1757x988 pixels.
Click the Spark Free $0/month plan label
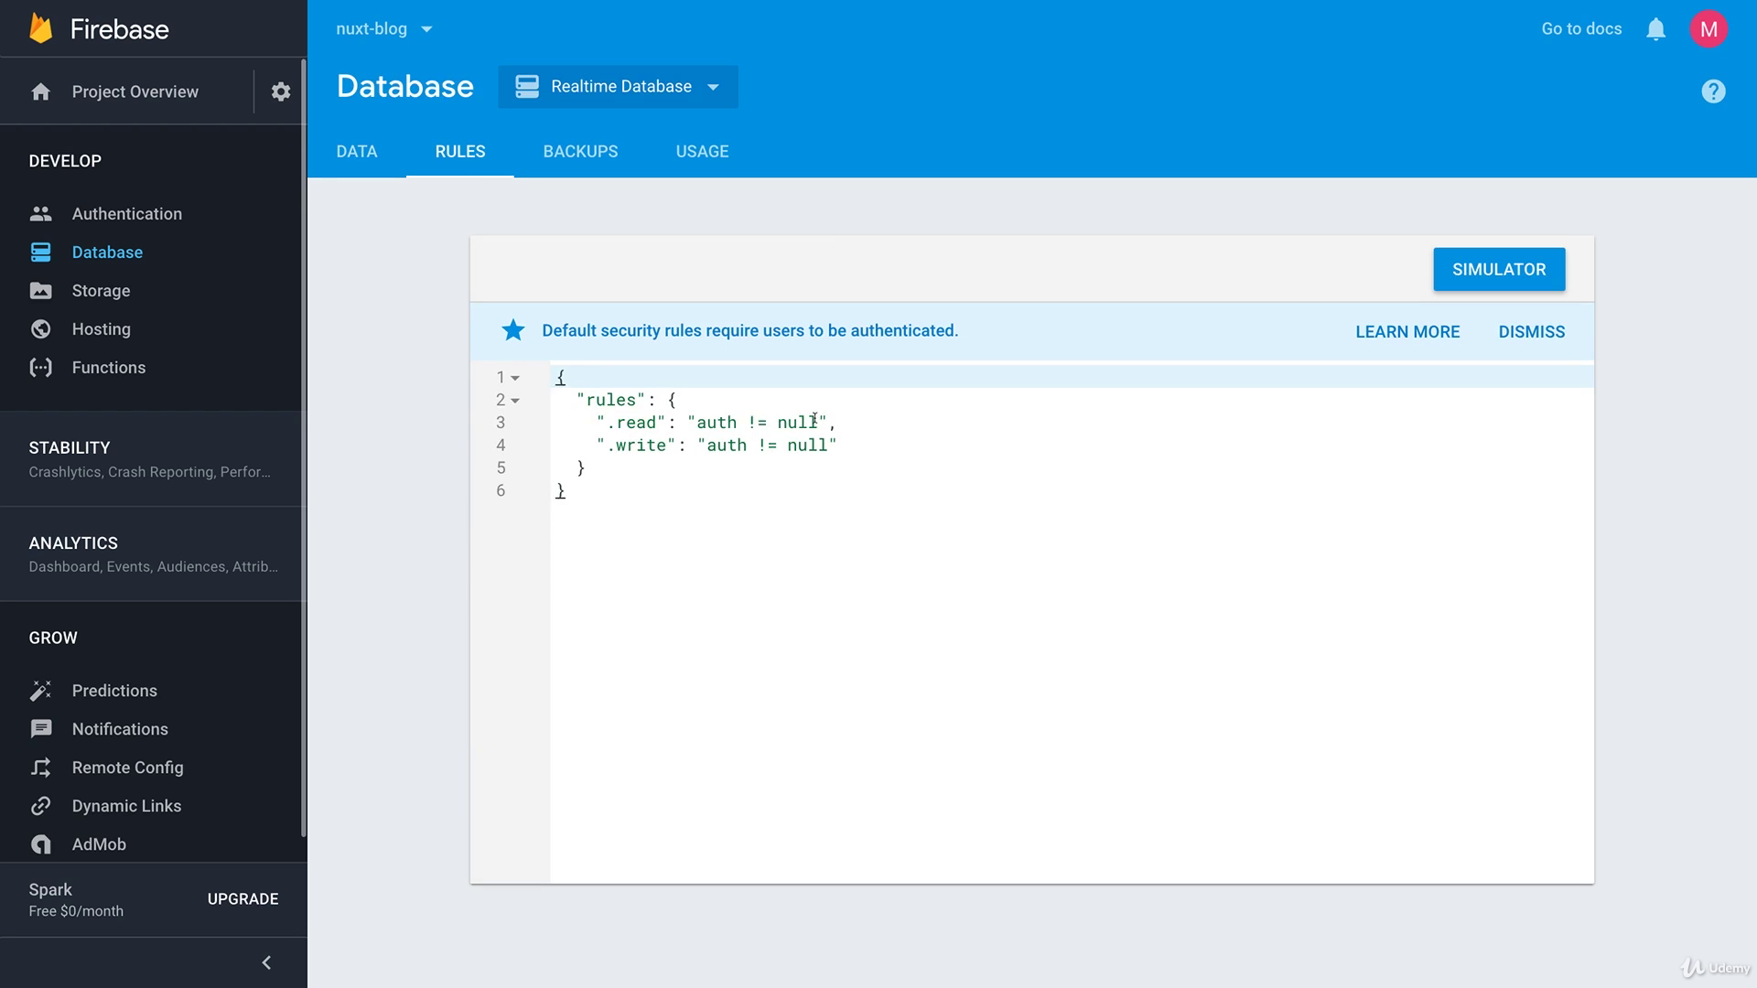(76, 900)
